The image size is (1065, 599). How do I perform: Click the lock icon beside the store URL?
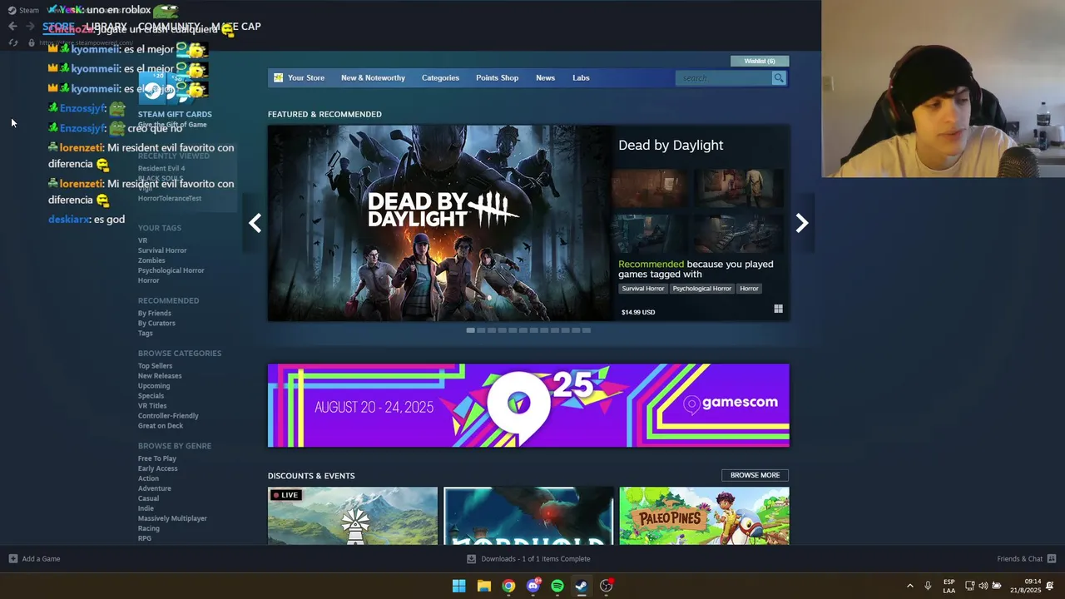click(x=31, y=42)
